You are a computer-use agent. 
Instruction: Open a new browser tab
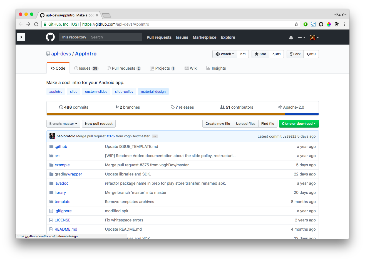point(106,15)
